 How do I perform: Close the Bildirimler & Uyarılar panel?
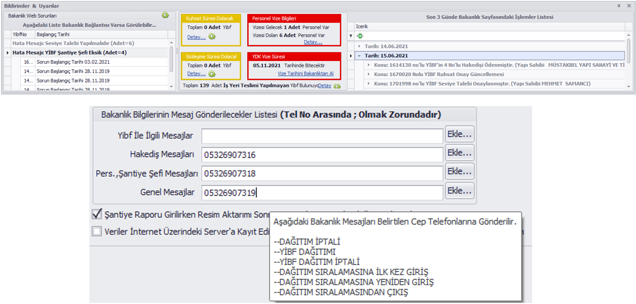pos(629,5)
